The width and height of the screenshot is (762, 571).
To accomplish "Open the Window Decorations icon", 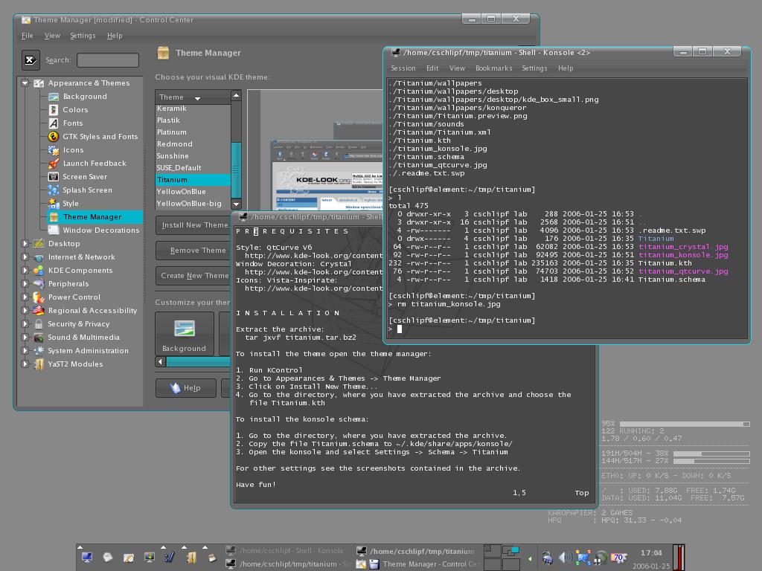I will [54, 230].
